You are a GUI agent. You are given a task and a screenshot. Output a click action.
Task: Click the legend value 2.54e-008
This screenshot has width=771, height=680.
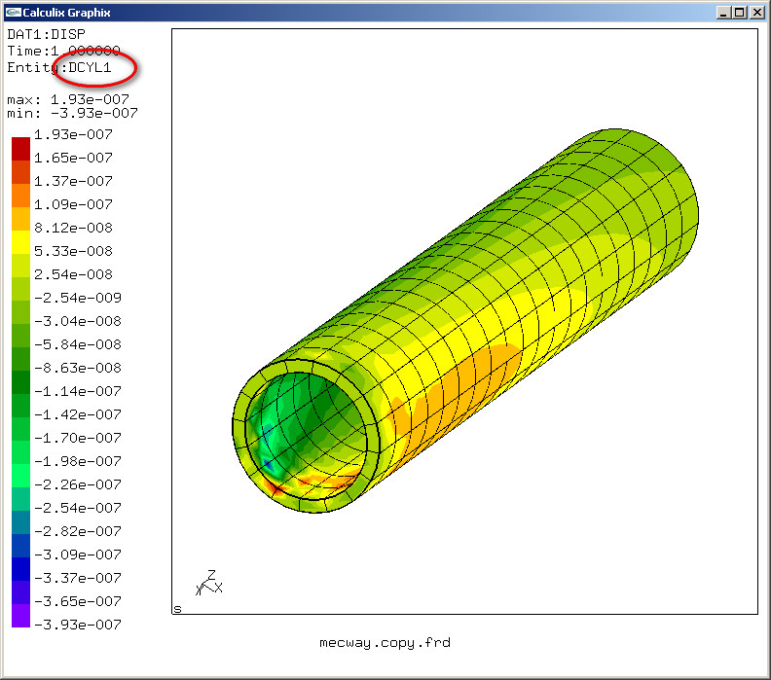tap(73, 274)
